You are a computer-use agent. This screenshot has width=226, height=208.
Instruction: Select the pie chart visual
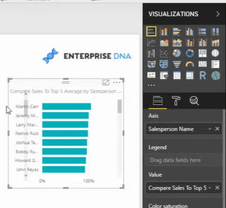click(x=177, y=53)
